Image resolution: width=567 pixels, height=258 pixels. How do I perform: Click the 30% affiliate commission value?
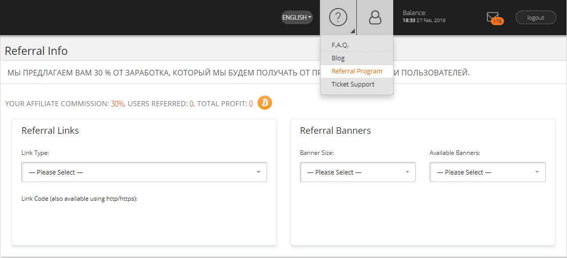tap(117, 104)
